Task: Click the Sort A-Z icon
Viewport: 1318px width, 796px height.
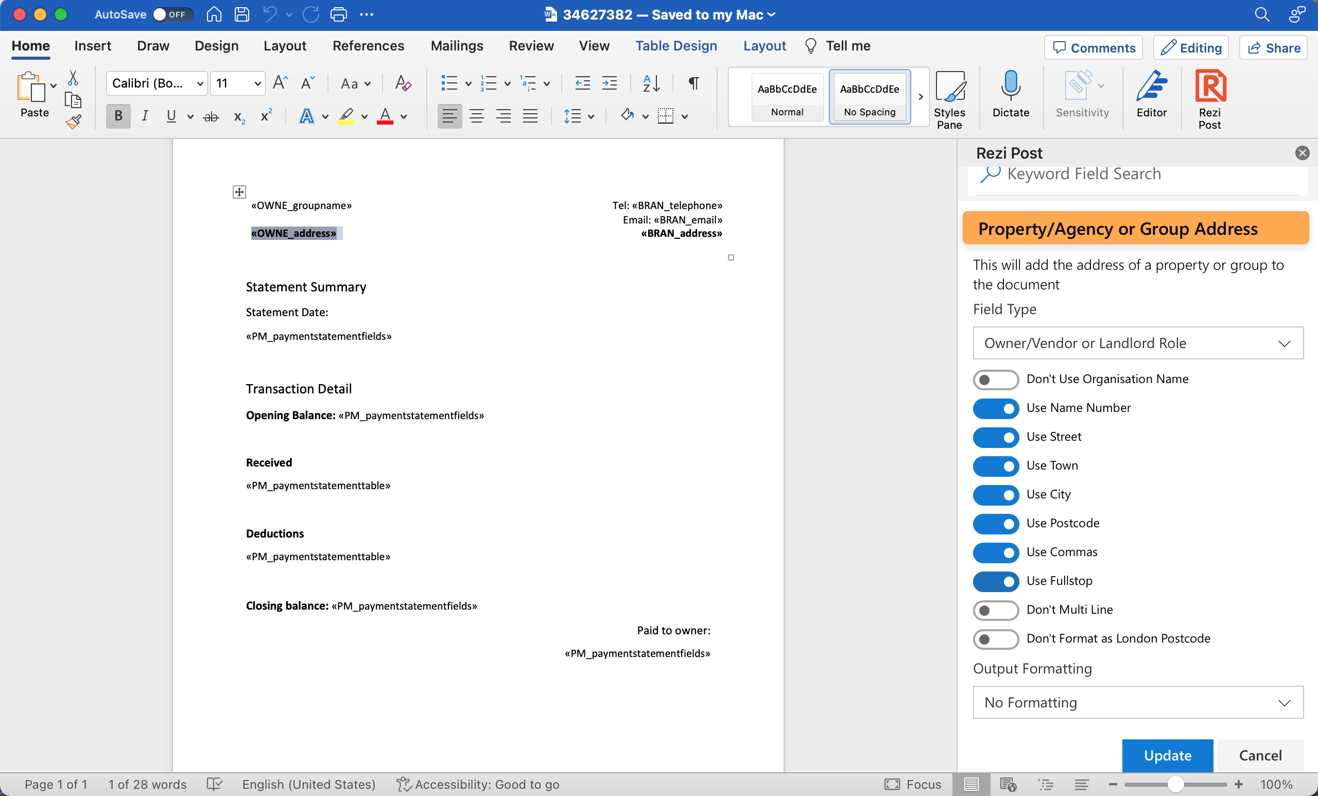Action: pyautogui.click(x=651, y=83)
